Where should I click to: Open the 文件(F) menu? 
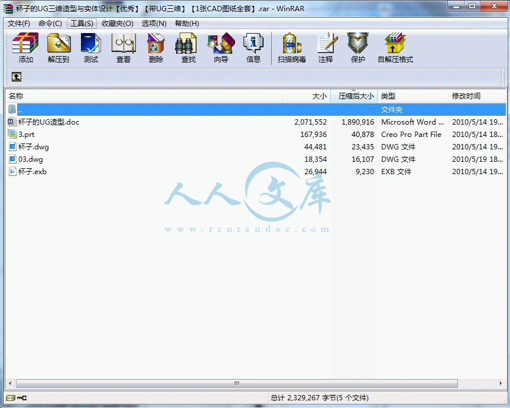click(x=19, y=24)
